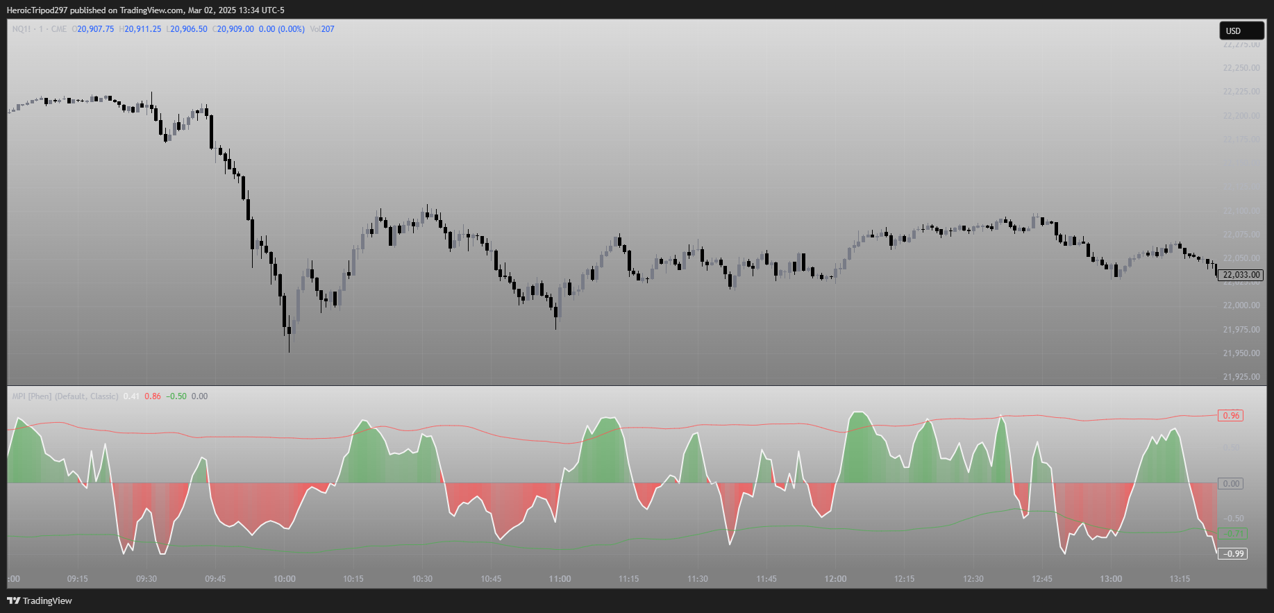
Task: Click the 12:15 time axis label
Action: [x=905, y=579]
